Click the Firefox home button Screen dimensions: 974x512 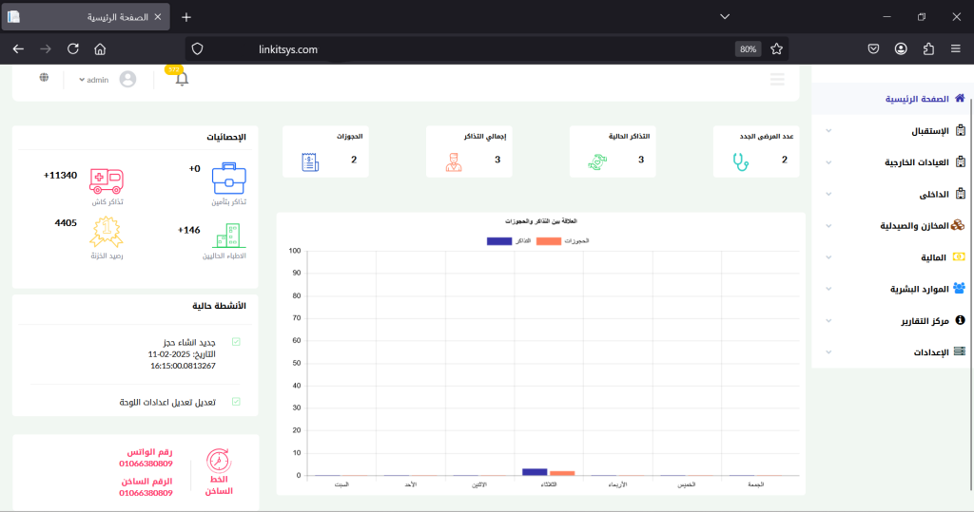(x=100, y=48)
